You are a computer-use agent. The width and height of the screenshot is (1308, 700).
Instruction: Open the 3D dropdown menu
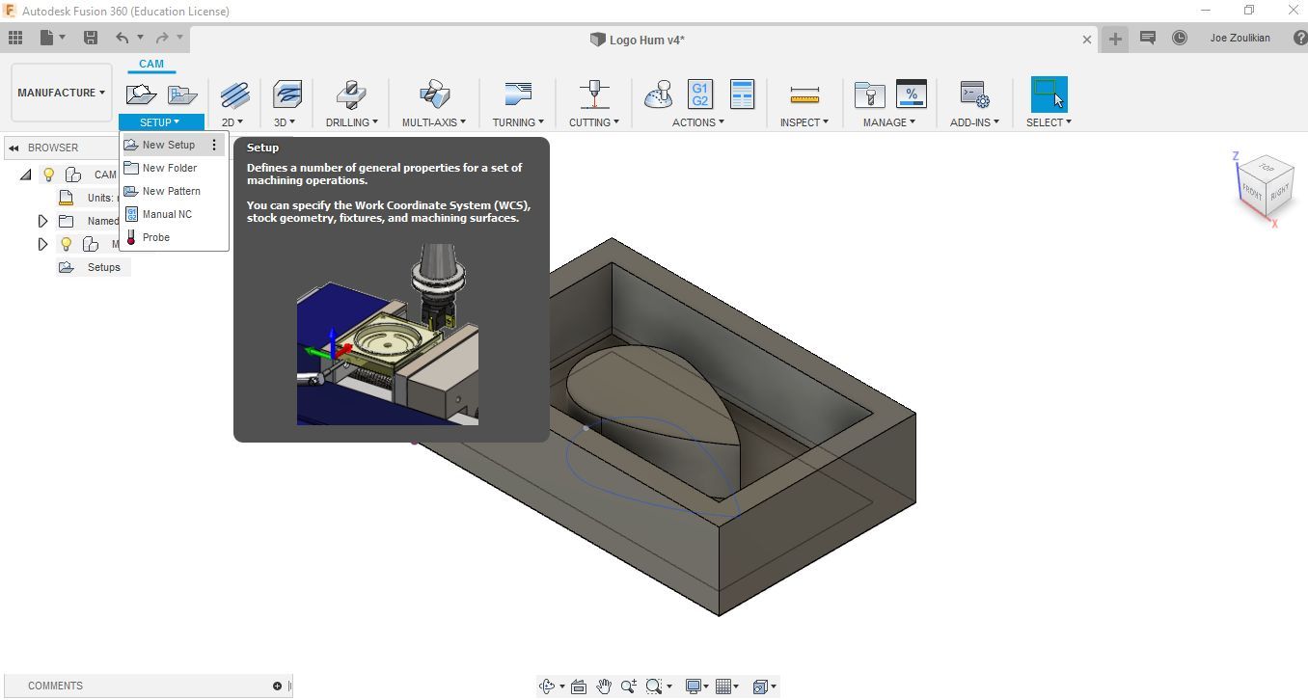click(x=285, y=122)
